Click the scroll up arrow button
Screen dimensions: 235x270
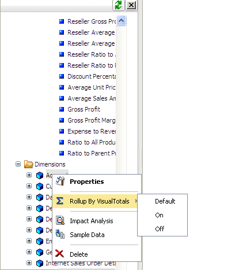[121, 21]
